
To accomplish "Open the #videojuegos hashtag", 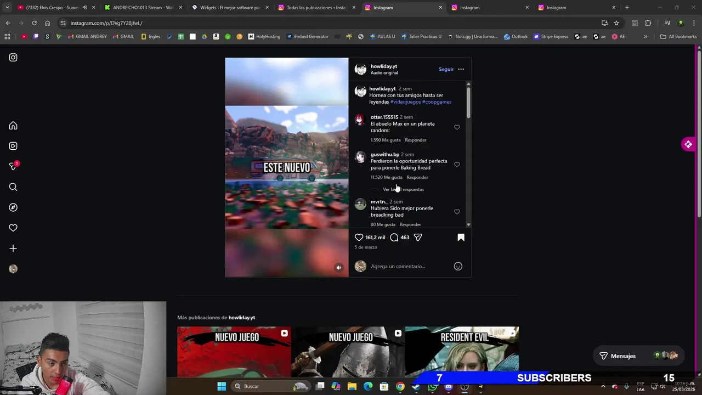I will click(x=405, y=101).
